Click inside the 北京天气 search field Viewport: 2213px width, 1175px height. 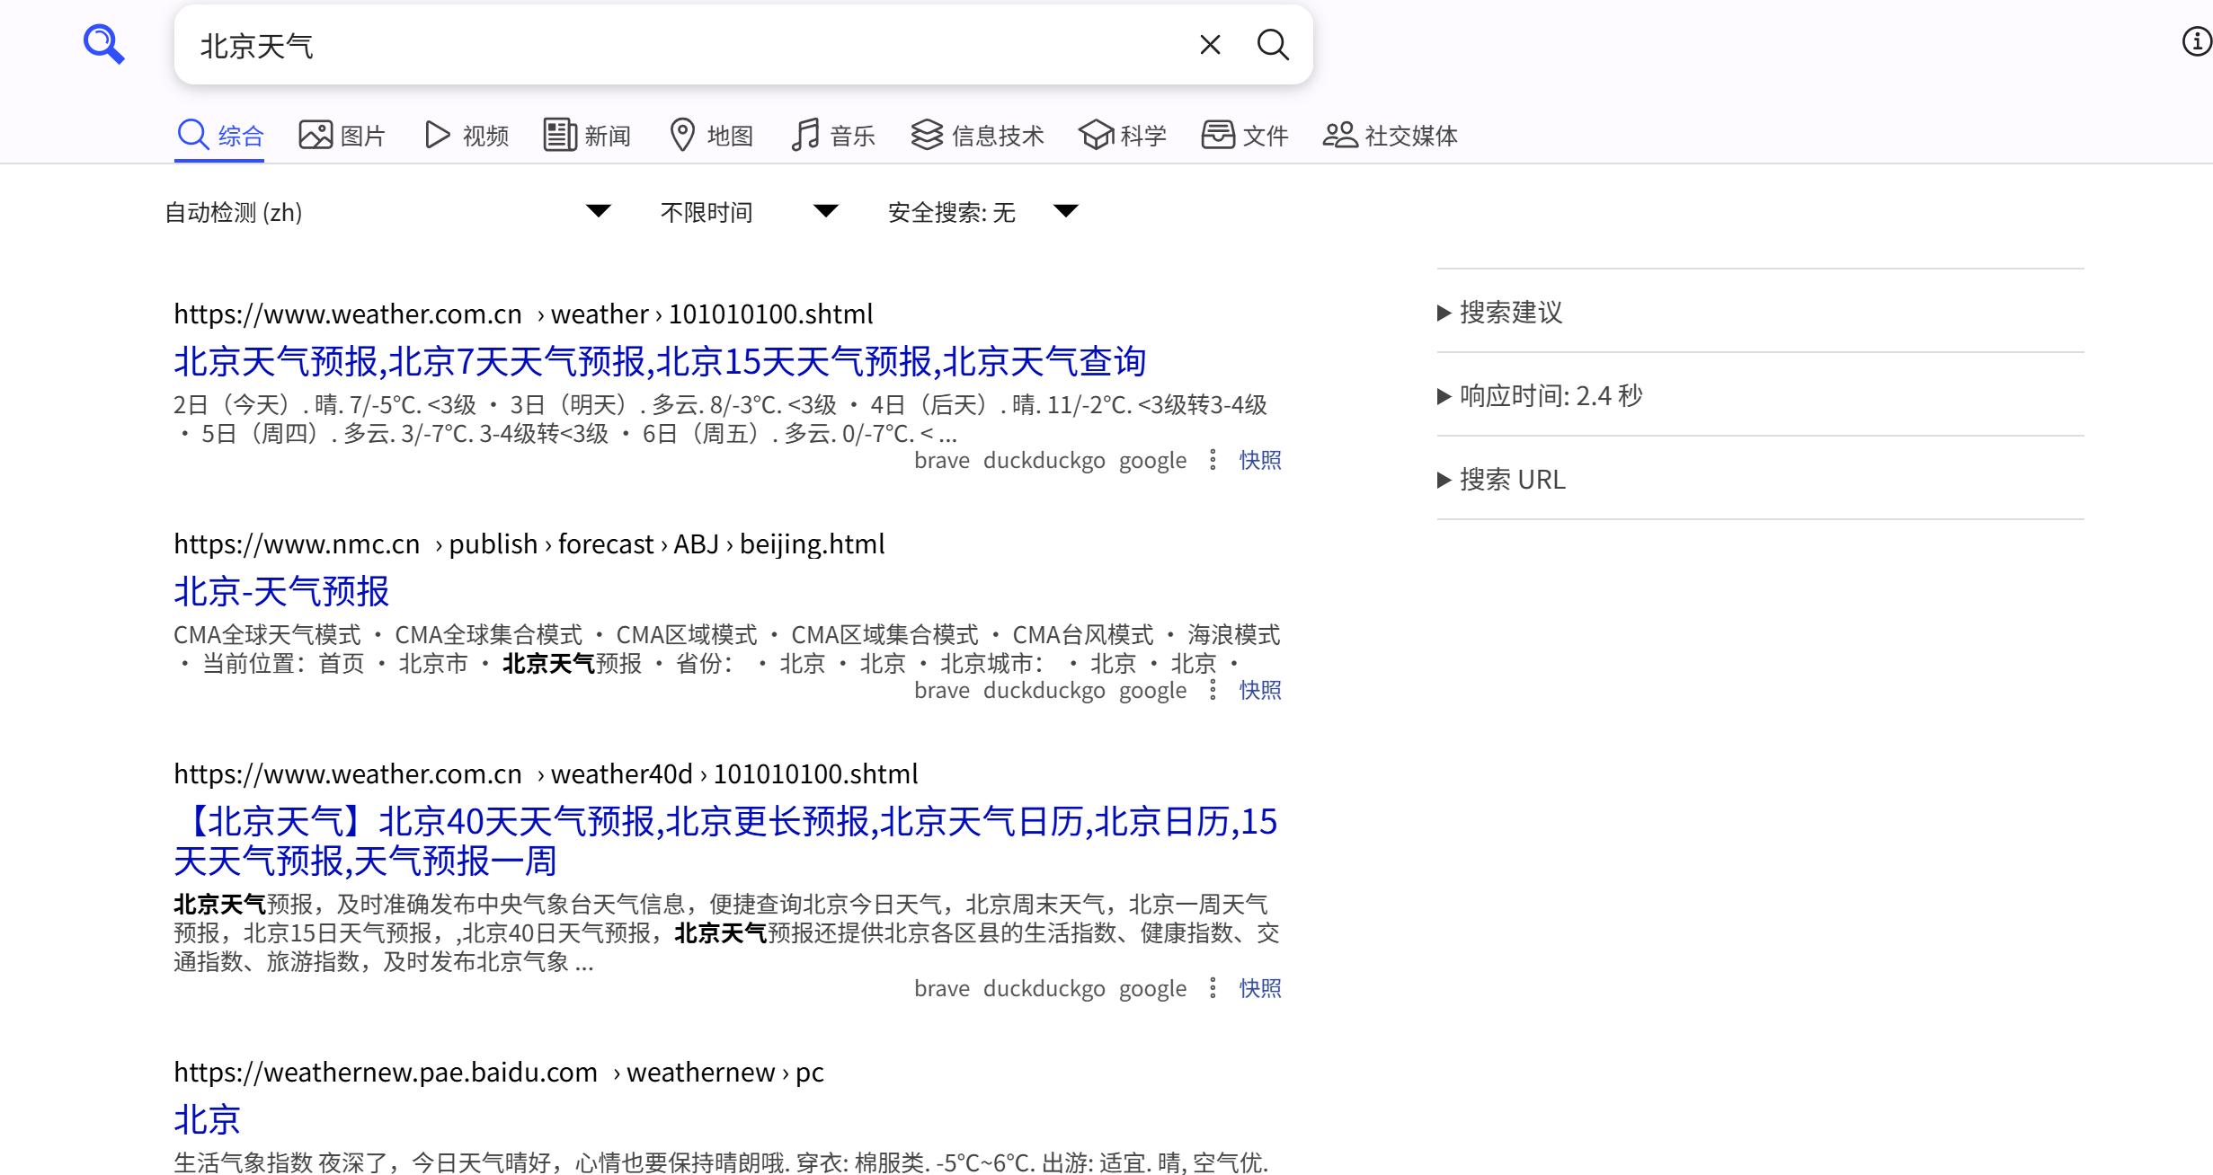(629, 46)
